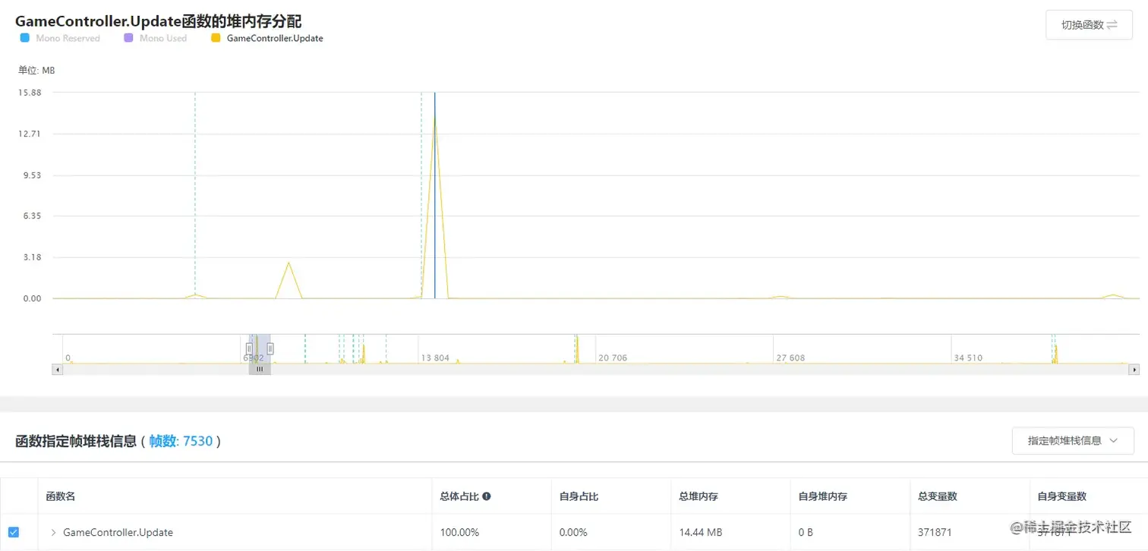Click the 帧数: 7530 link

point(181,441)
